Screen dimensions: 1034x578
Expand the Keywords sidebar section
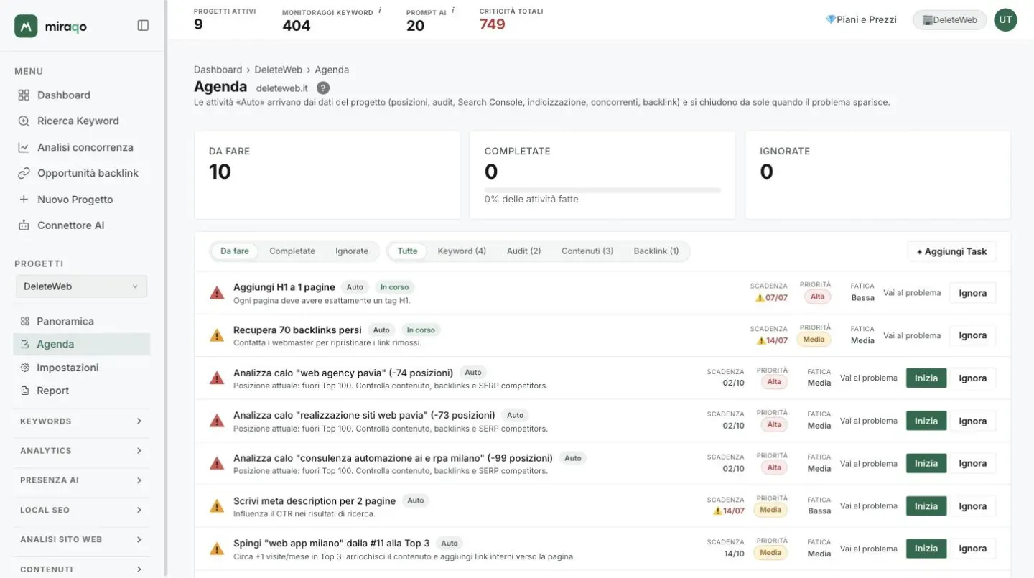82,421
